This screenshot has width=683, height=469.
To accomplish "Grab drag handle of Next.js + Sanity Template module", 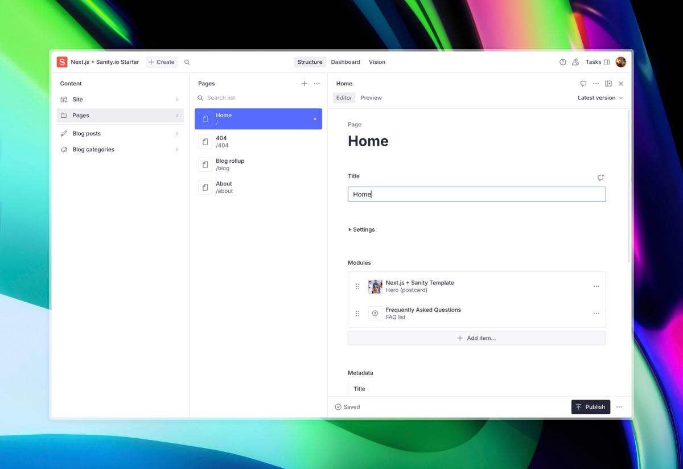I will tap(357, 286).
